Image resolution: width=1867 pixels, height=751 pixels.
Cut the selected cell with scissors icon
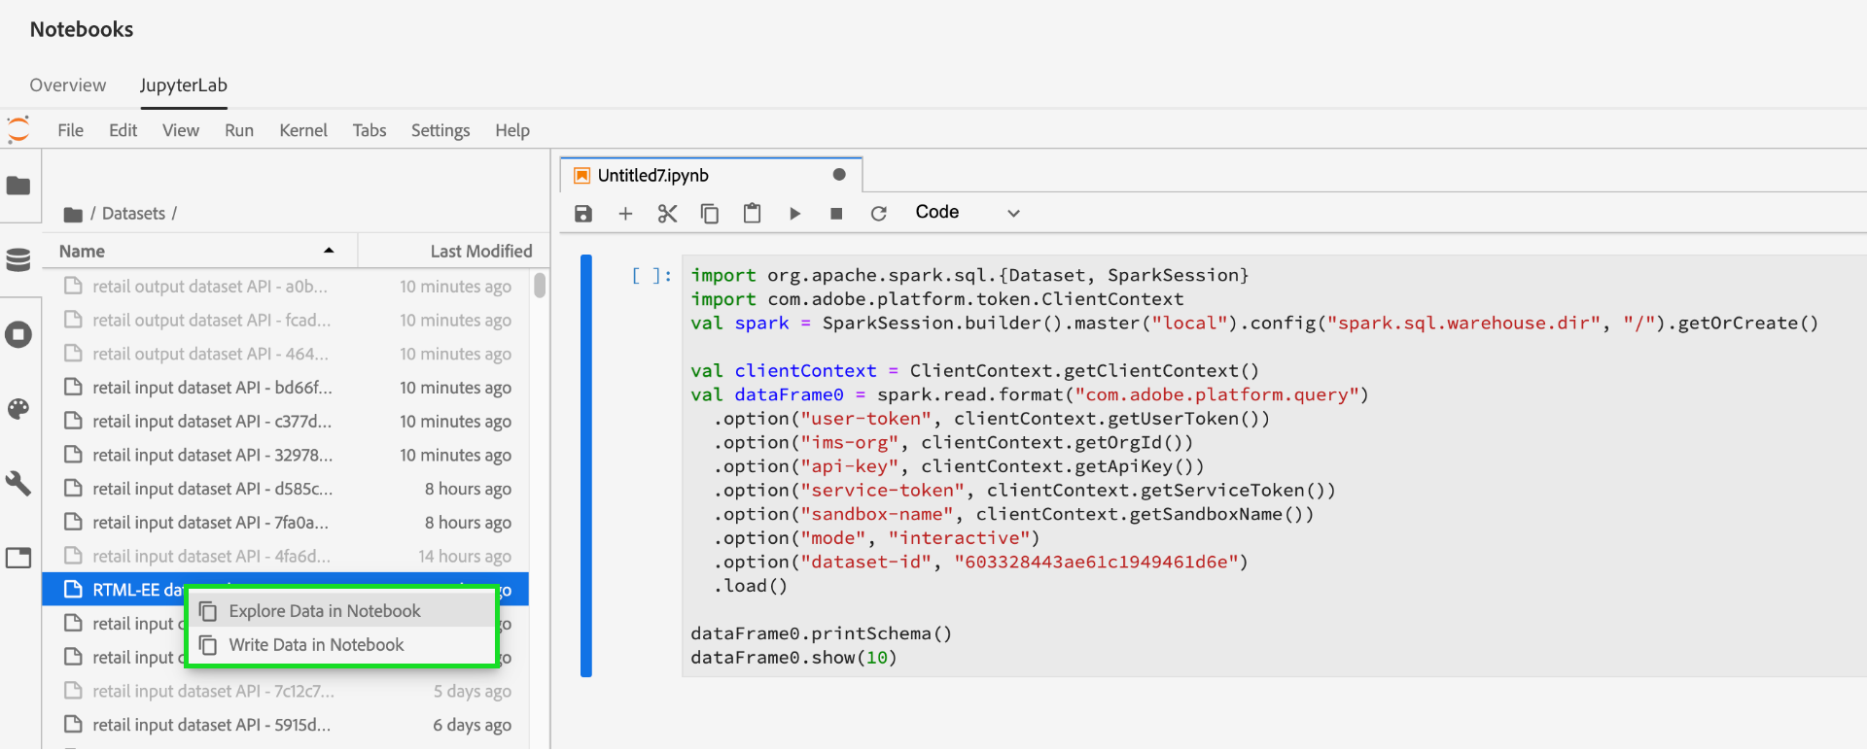tap(667, 214)
